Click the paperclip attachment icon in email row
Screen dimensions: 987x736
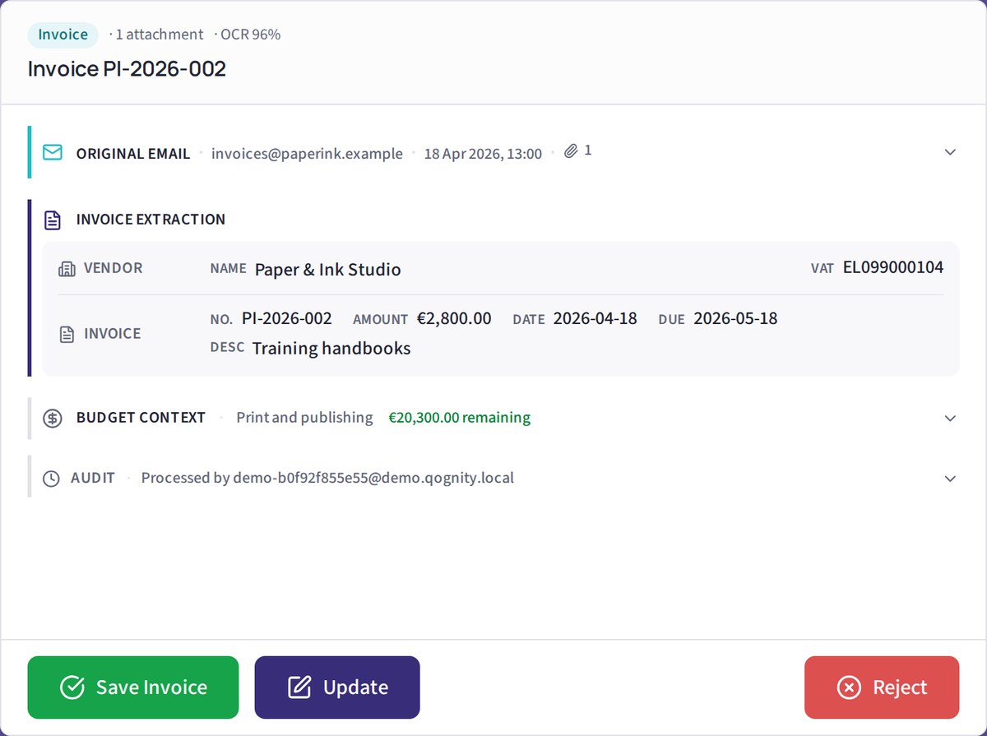[571, 152]
